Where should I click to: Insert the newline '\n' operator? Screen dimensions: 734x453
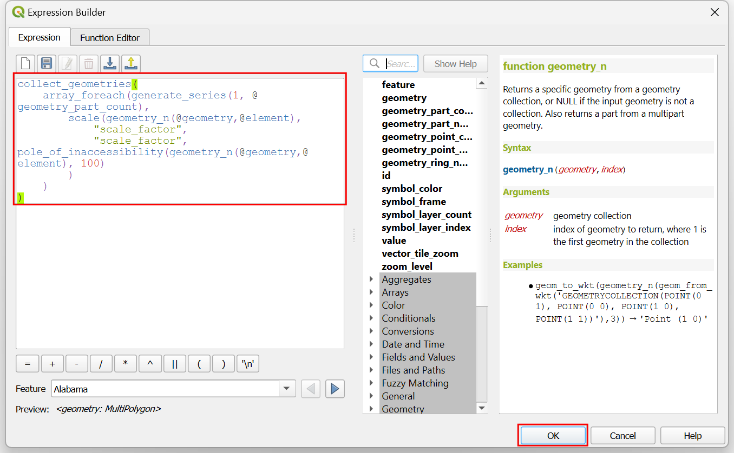click(248, 364)
